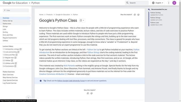181x102 pixels.
Task: Click Home in the breadcrumb
Action: [41, 14]
